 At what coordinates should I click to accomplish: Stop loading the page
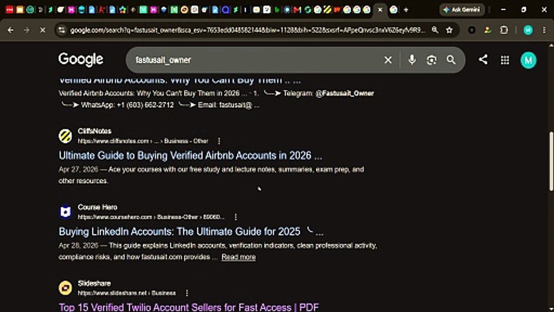[42, 30]
